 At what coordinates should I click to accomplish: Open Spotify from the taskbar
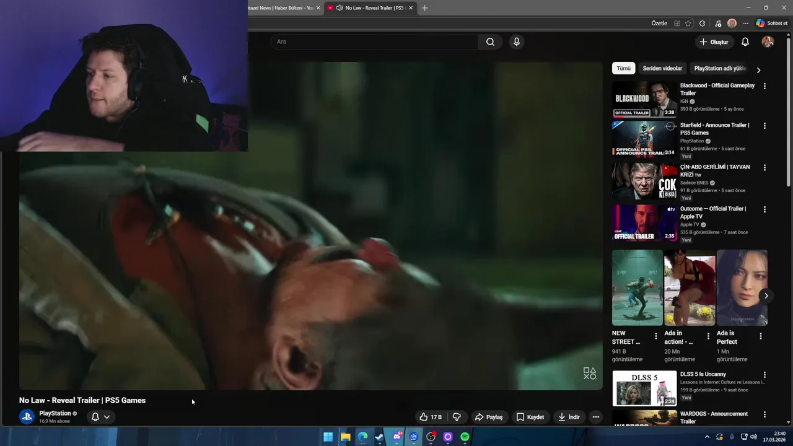(x=465, y=437)
